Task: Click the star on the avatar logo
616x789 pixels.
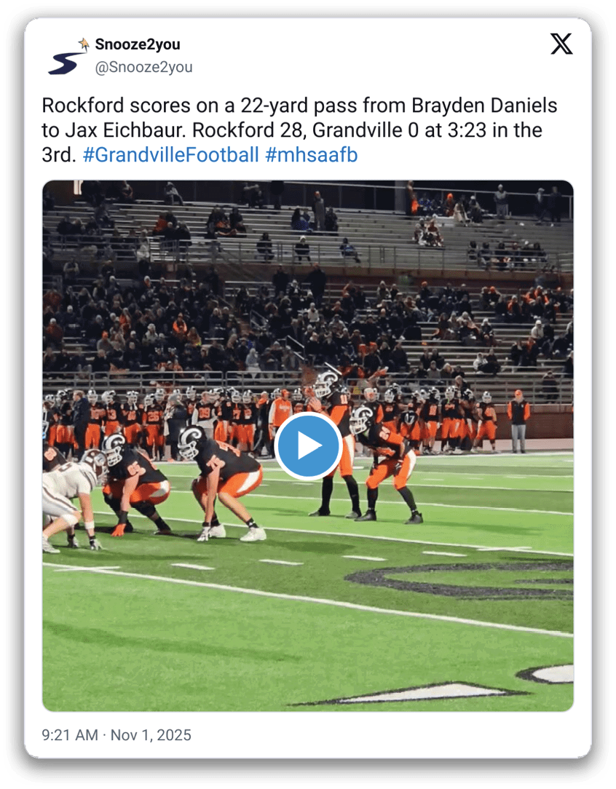Action: 84,43
